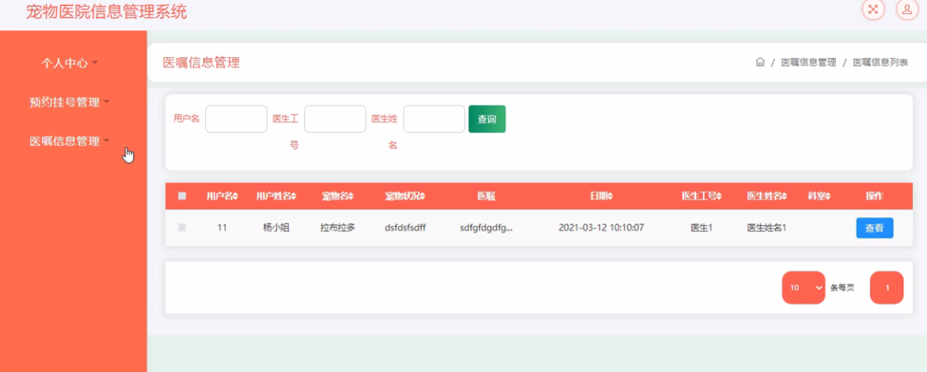Sort by 医生姓名 column arrows
Image resolution: width=927 pixels, height=372 pixels.
785,196
